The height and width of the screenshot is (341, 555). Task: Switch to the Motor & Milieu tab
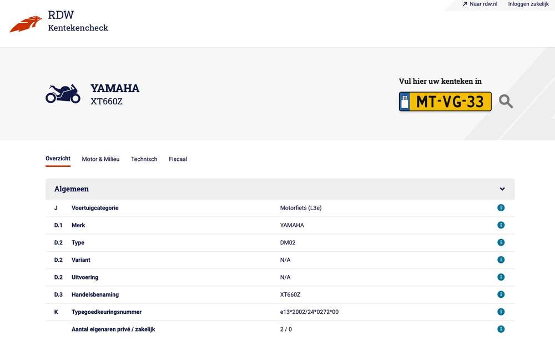[x=100, y=159]
